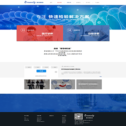Click the gray oval icon beside the blue button
Viewport: 126px width, 126px height.
click(x=56, y=72)
